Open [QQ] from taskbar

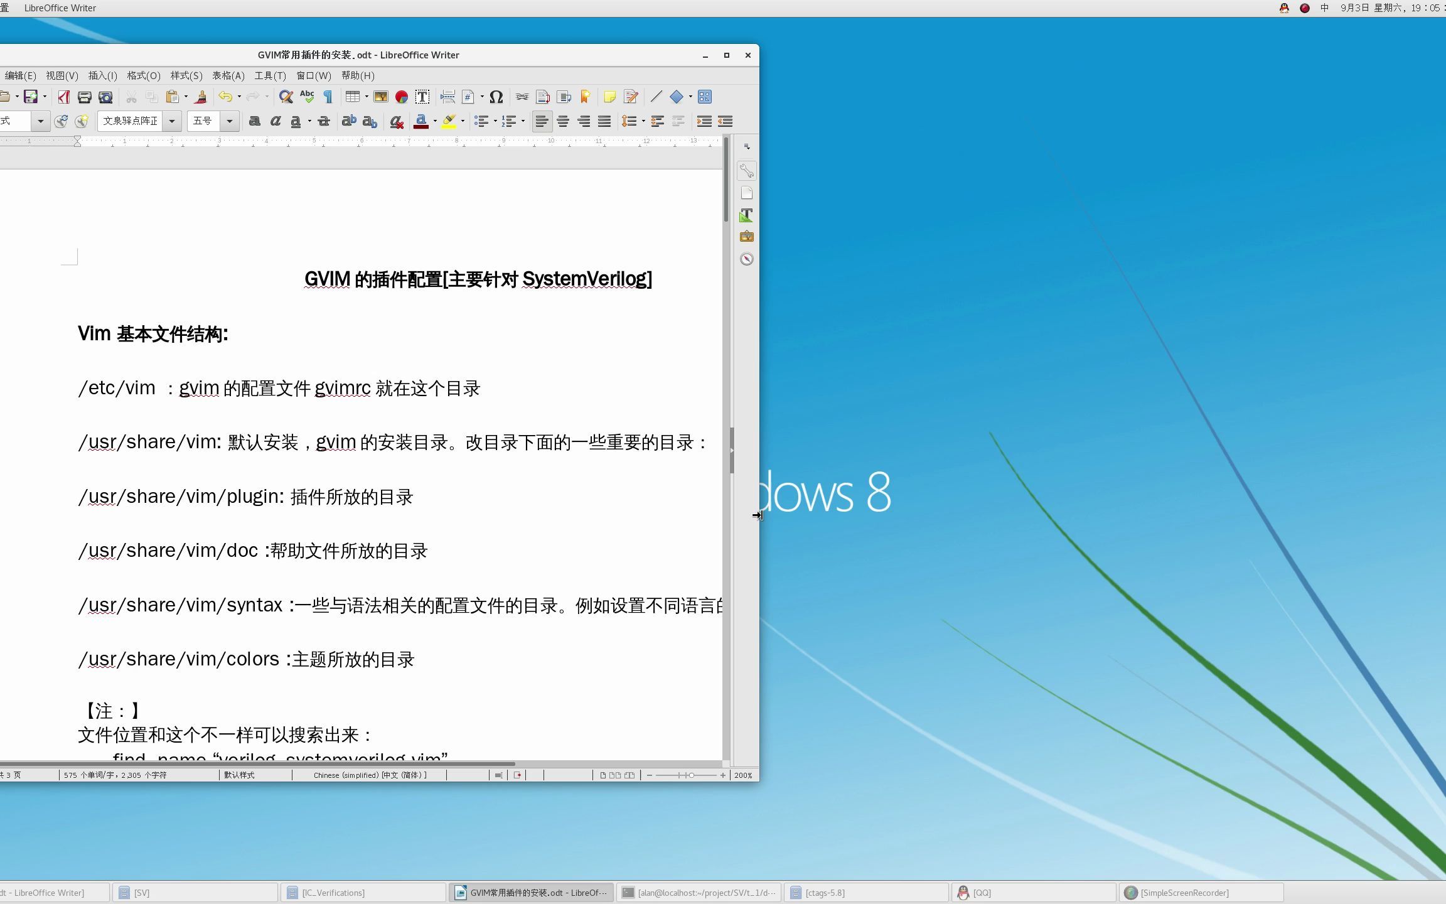(x=1035, y=892)
